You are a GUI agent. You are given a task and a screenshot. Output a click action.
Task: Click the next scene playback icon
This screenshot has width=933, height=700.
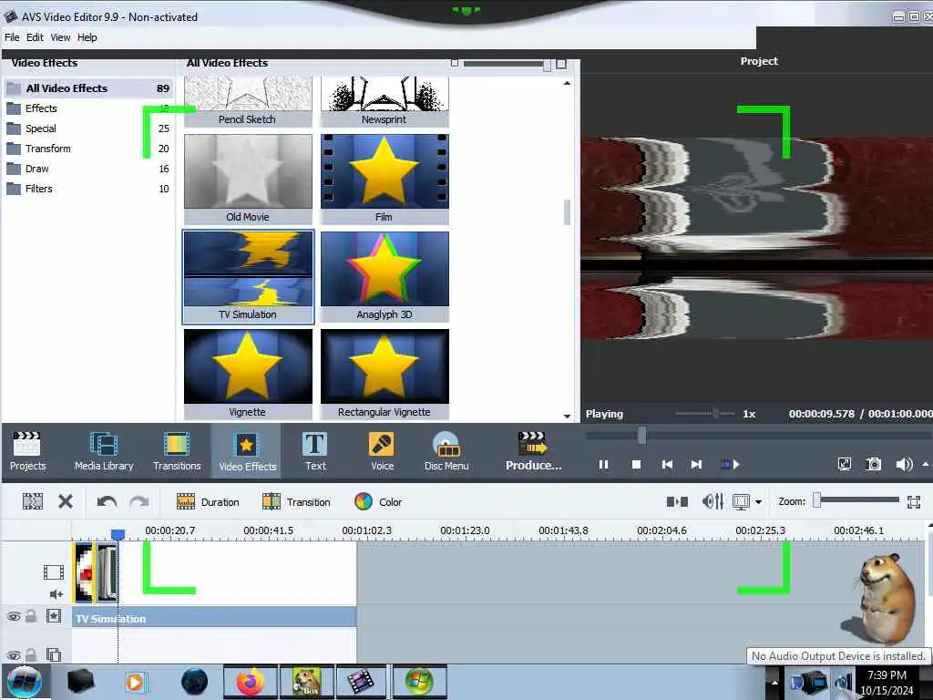pyautogui.click(x=730, y=464)
